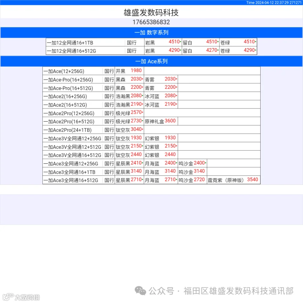The width and height of the screenshot is (303, 303).
Task: Click 冰河蓝 price 2190
Action: click(170, 104)
